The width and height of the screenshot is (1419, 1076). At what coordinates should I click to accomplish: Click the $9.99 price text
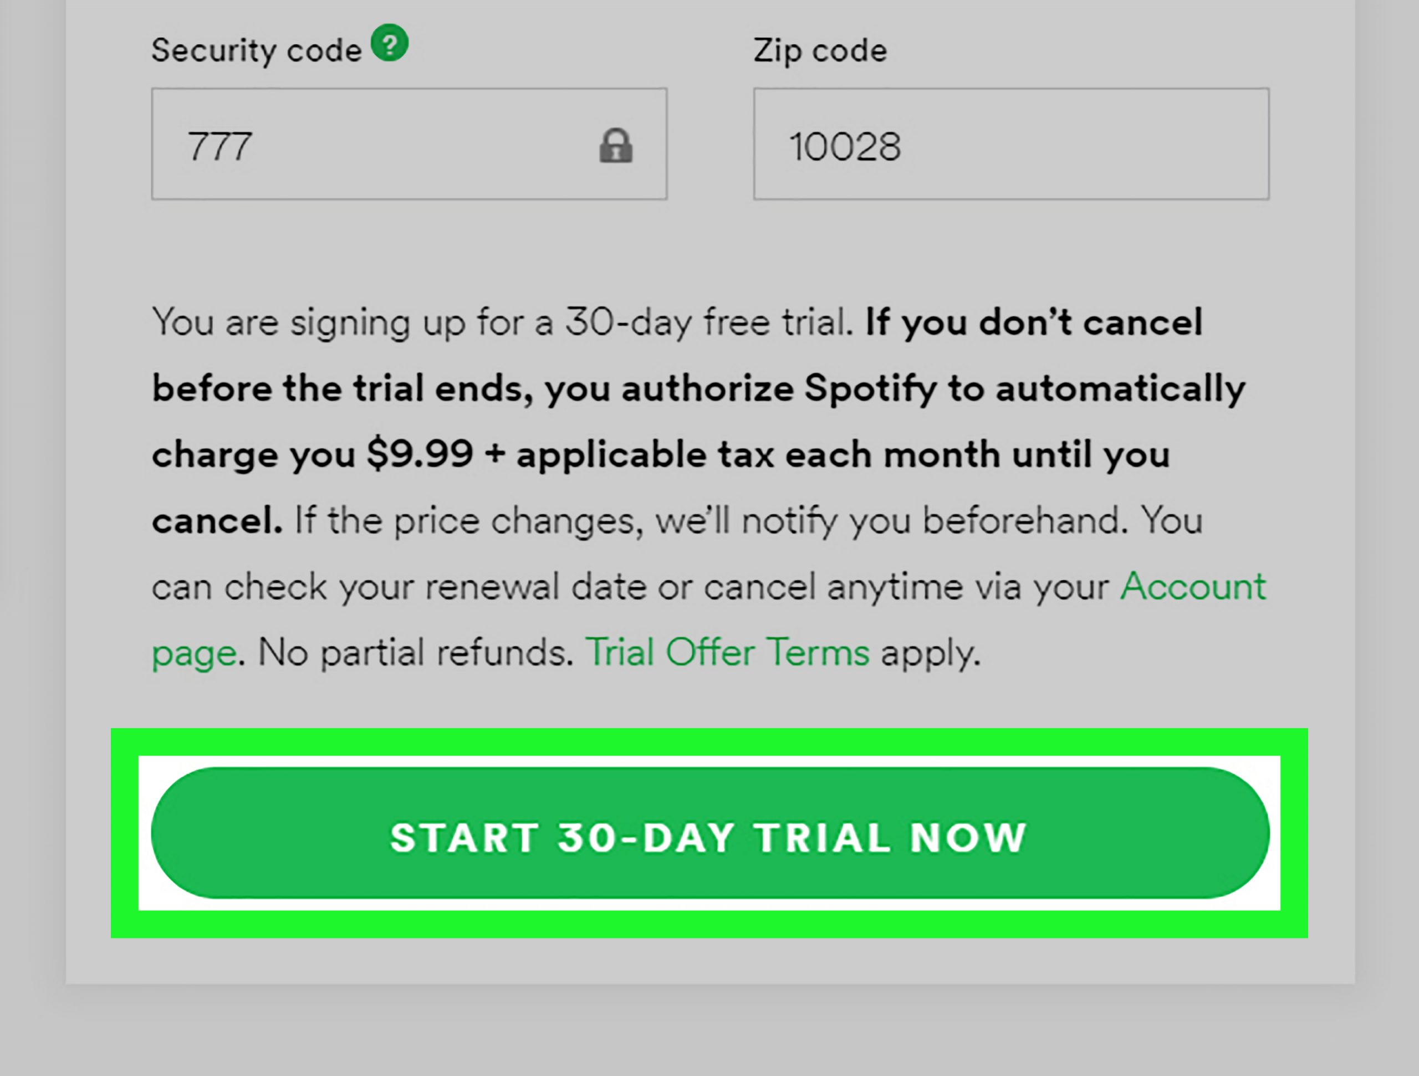tap(420, 454)
